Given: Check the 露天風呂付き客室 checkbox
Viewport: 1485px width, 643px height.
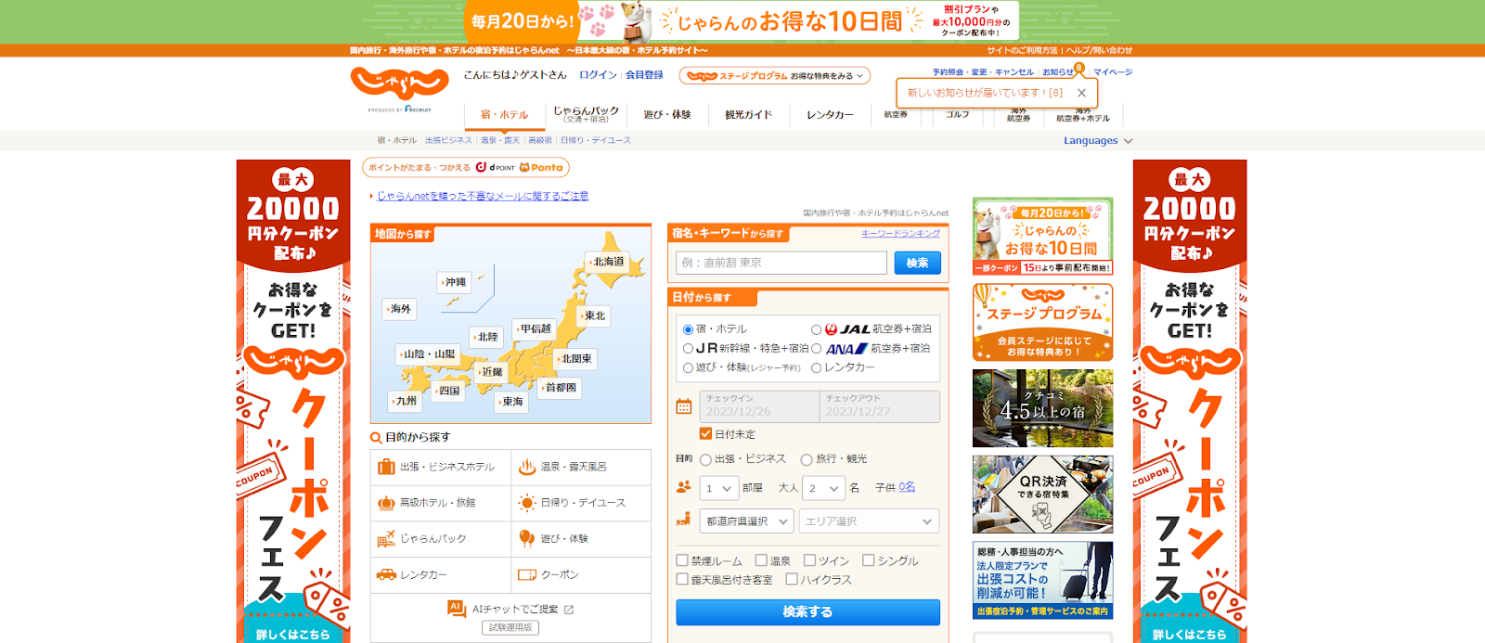Looking at the screenshot, I should click(682, 579).
